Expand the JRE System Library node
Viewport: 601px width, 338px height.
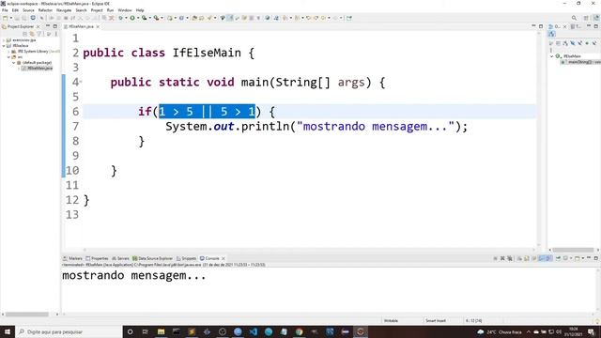8,51
